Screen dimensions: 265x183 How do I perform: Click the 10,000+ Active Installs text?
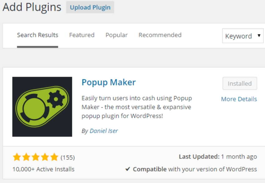tap(43, 169)
